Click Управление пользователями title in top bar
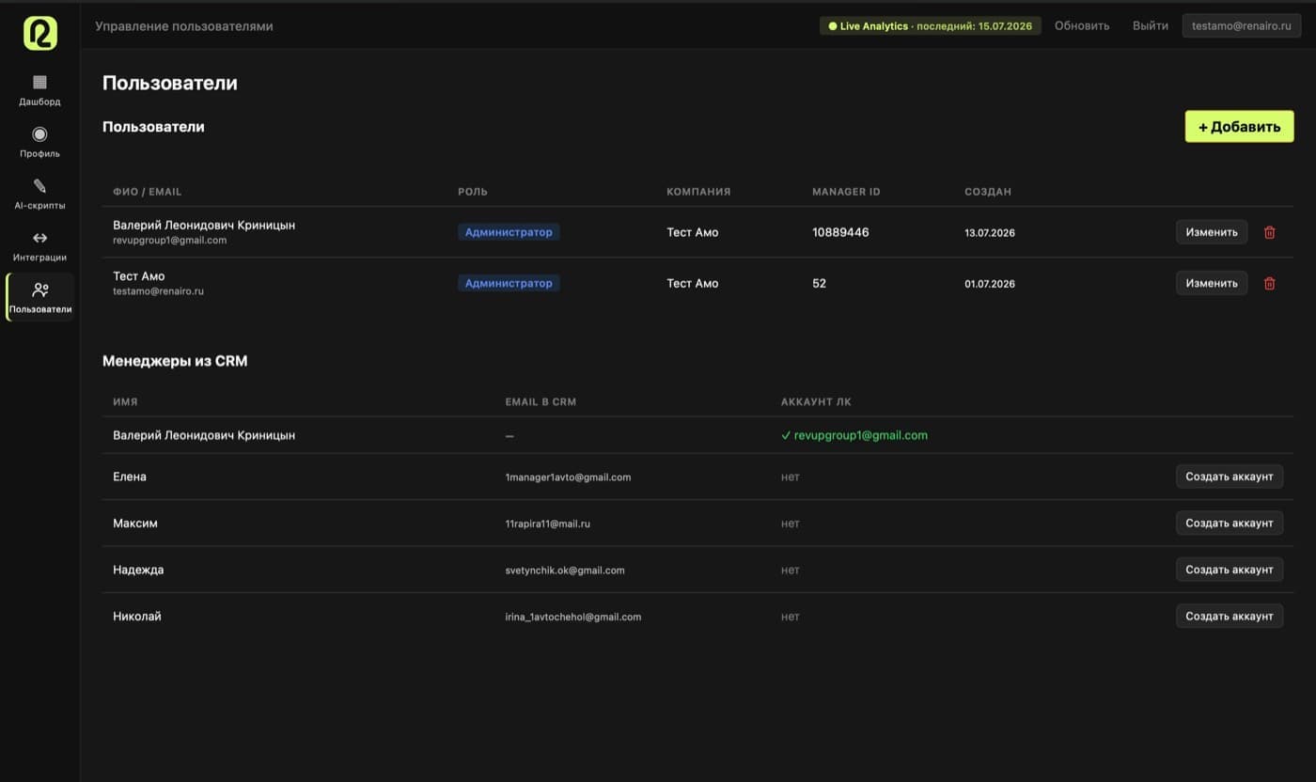Viewport: 1316px width, 782px height. [184, 26]
